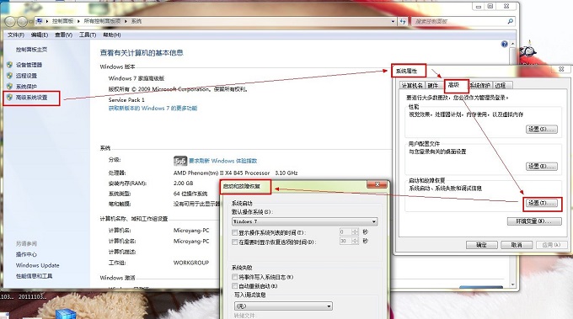Click 所有控制面板项 breadcrumb in address bar
The height and width of the screenshot is (319, 573).
[102, 21]
